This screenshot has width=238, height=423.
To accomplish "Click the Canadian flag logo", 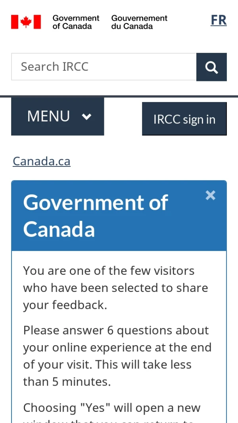I will [26, 22].
